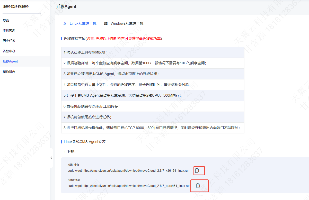
Task: Click check item 1.确认迁移工具有root权限
Action: click(153, 52)
